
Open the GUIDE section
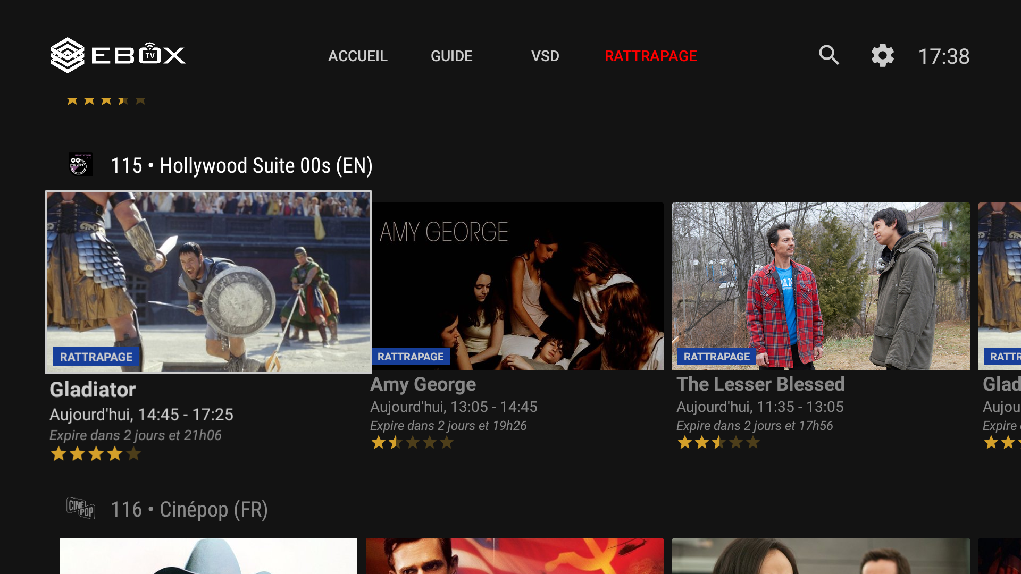pyautogui.click(x=451, y=56)
